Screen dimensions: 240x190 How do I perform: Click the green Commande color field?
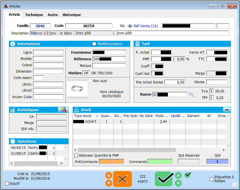[x=160, y=162]
